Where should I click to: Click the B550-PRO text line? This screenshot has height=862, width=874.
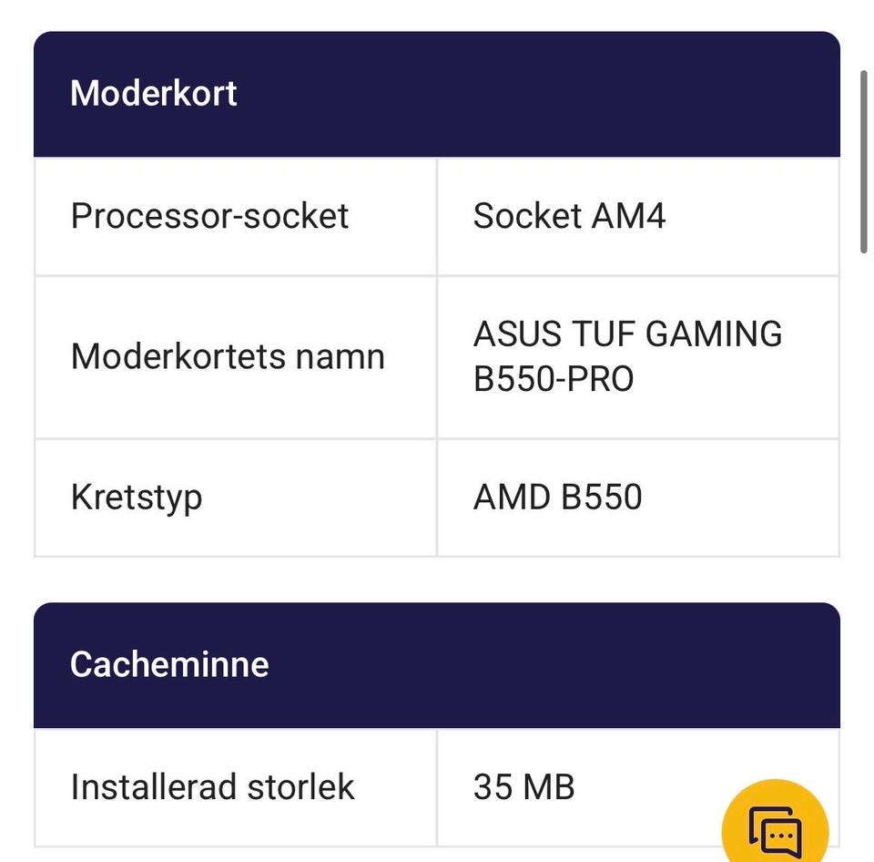coord(554,379)
